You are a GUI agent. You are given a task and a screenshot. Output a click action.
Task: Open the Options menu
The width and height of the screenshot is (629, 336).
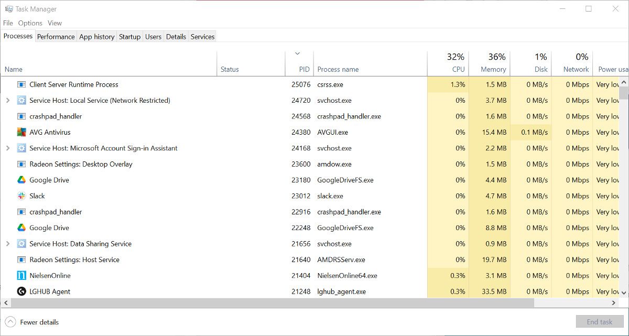[30, 23]
